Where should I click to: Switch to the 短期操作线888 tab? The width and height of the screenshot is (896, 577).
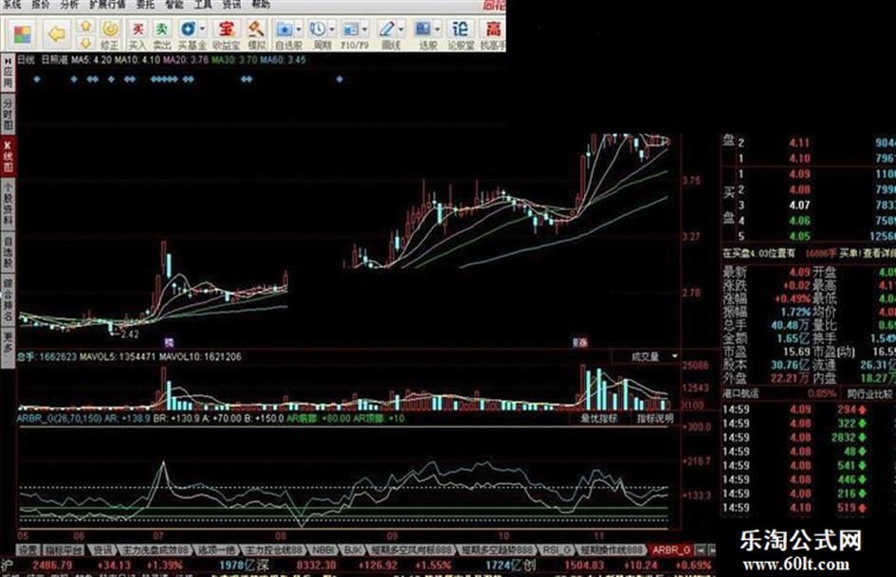(611, 550)
